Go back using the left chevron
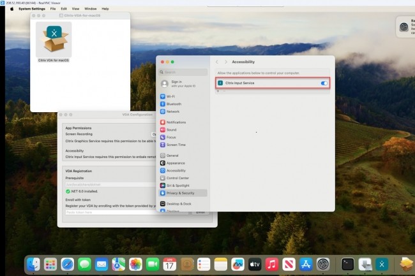Viewport: 415px width, 276px height. [217, 62]
